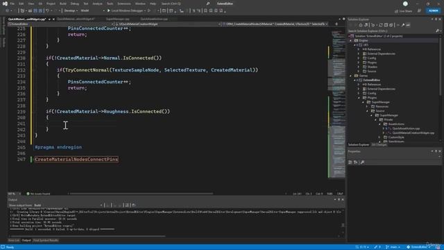The image size is (444, 250).
Task: Expand the Shaders folder under UE5
Action: coord(359,67)
